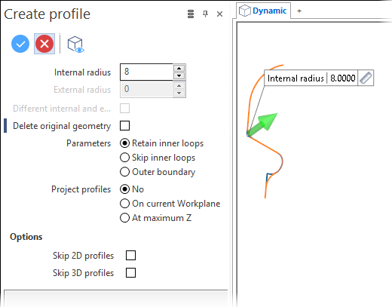The height and width of the screenshot is (307, 392).
Task: Increase Internal radius with up arrow
Action: (x=179, y=69)
